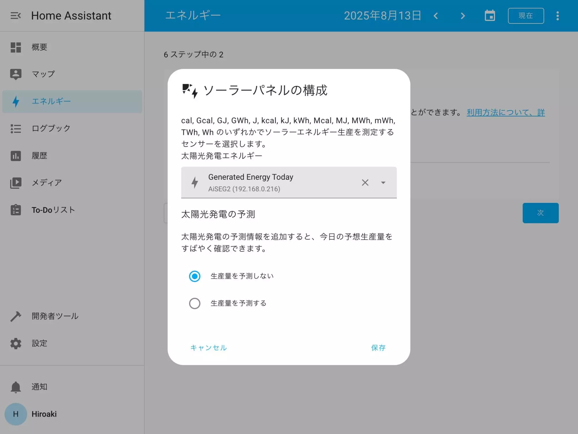Open the マップ icon in sidebar
The image size is (578, 434).
tap(16, 74)
